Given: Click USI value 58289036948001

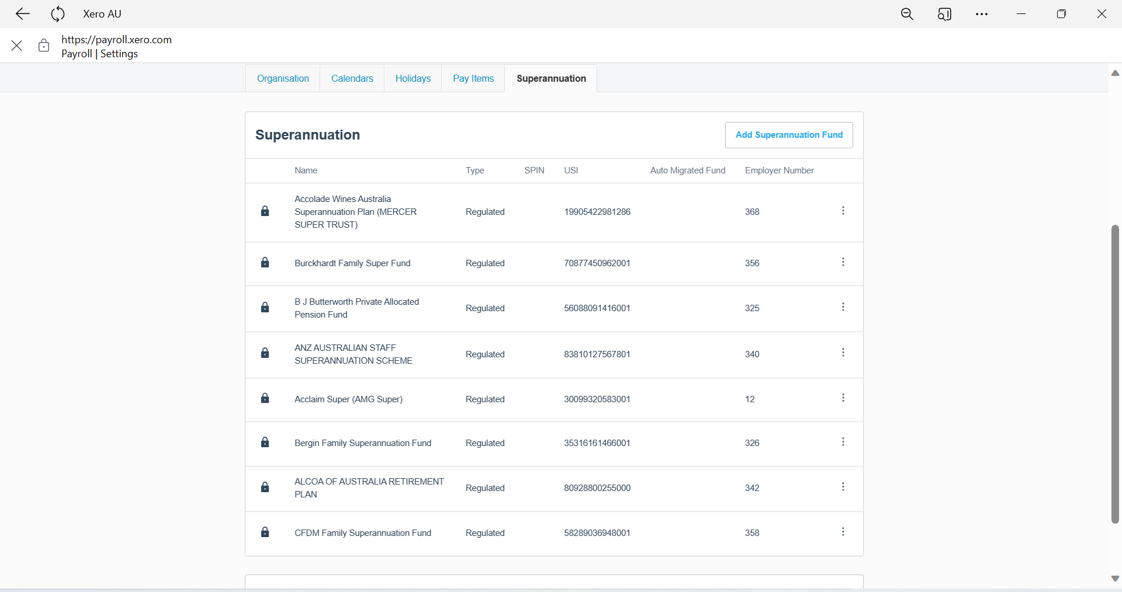Looking at the screenshot, I should point(597,533).
